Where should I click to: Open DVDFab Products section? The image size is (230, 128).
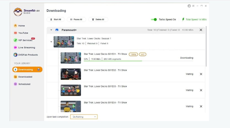coord(26,55)
